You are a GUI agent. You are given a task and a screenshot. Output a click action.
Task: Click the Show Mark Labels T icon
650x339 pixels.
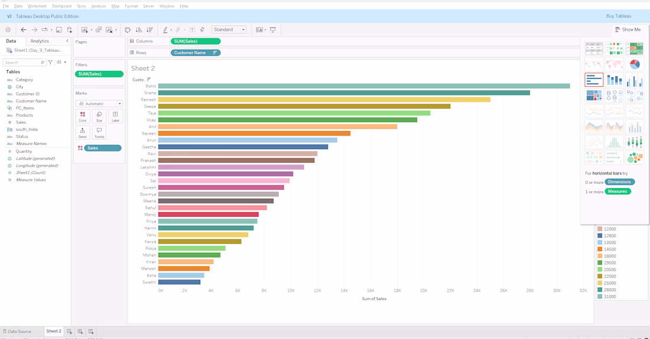pos(193,29)
